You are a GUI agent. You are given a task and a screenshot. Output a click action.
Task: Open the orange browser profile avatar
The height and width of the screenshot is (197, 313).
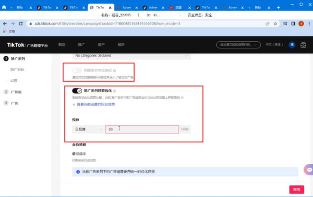301,24
